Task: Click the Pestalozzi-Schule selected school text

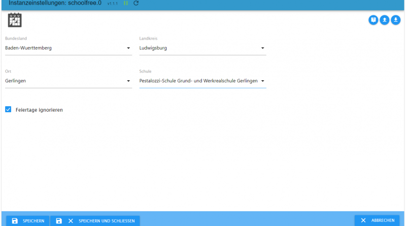Action: 198,81
